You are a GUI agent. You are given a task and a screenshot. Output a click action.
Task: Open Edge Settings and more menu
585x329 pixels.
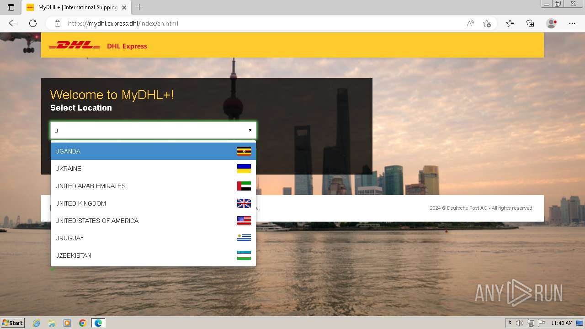tap(572, 23)
